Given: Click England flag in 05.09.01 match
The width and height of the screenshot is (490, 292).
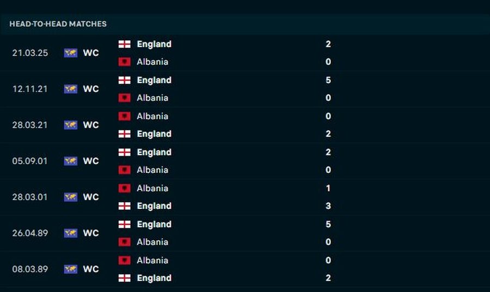Looking at the screenshot, I should click(x=125, y=152).
